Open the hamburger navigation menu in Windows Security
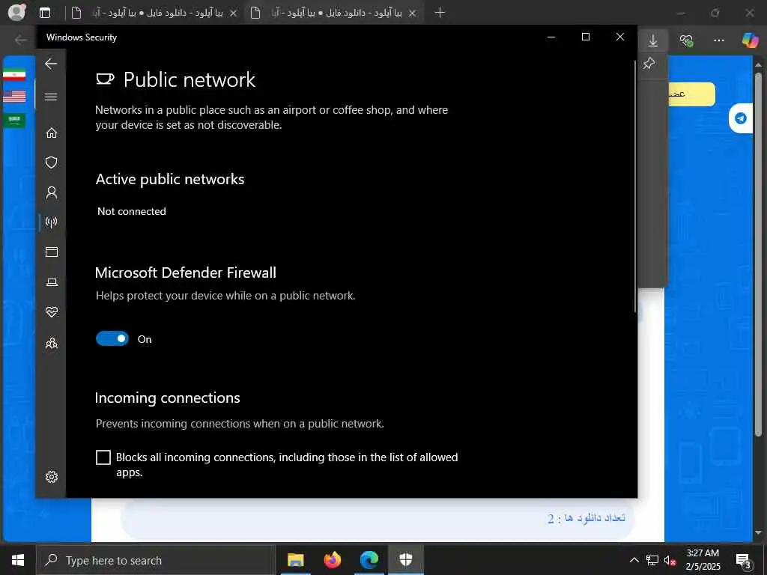Screen dimensions: 767x575 pyautogui.click(x=51, y=97)
